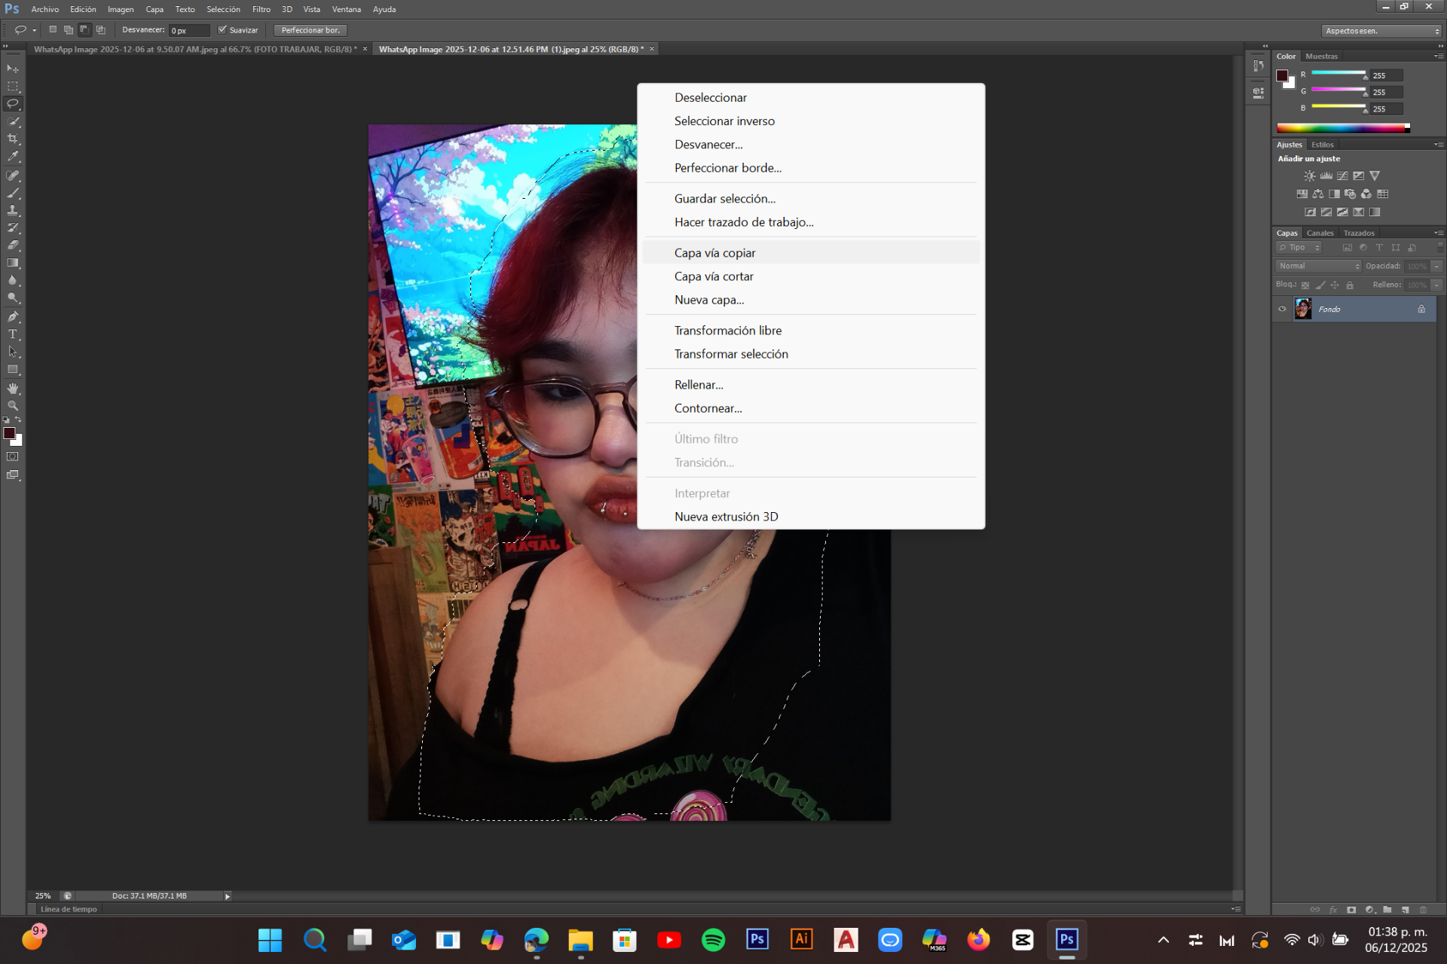The image size is (1447, 964).
Task: Click Seleccionar inverso menu entry
Action: click(x=724, y=121)
